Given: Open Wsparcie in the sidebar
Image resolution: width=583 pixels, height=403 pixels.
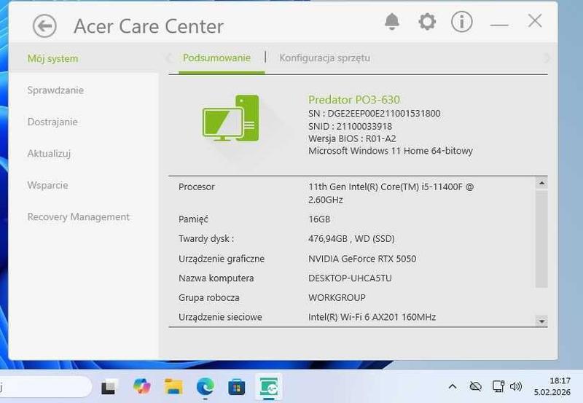Looking at the screenshot, I should (47, 185).
